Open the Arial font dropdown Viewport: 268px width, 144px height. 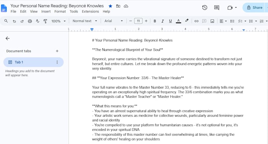pyautogui.click(x=114, y=21)
